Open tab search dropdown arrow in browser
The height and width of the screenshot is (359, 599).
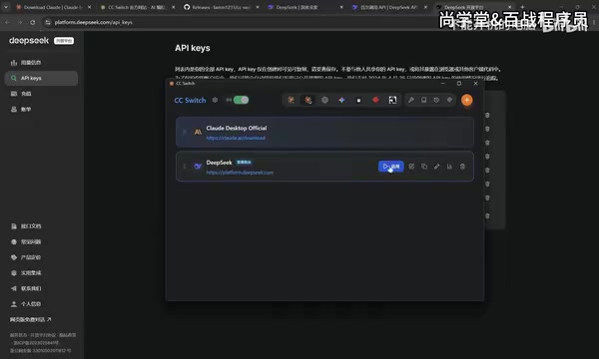pos(6,7)
